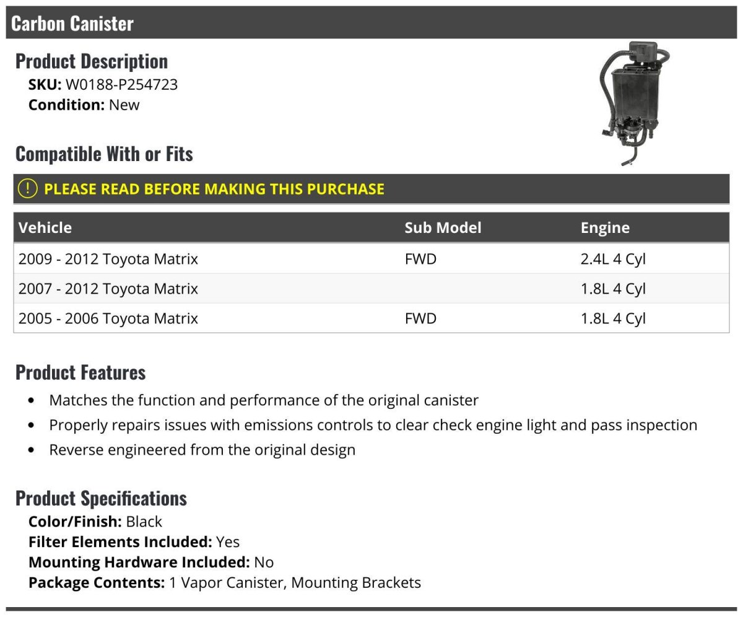Click the PLEASE READ BEFORE MAKING THIS PURCHASE text
The image size is (743, 617).
point(214,189)
